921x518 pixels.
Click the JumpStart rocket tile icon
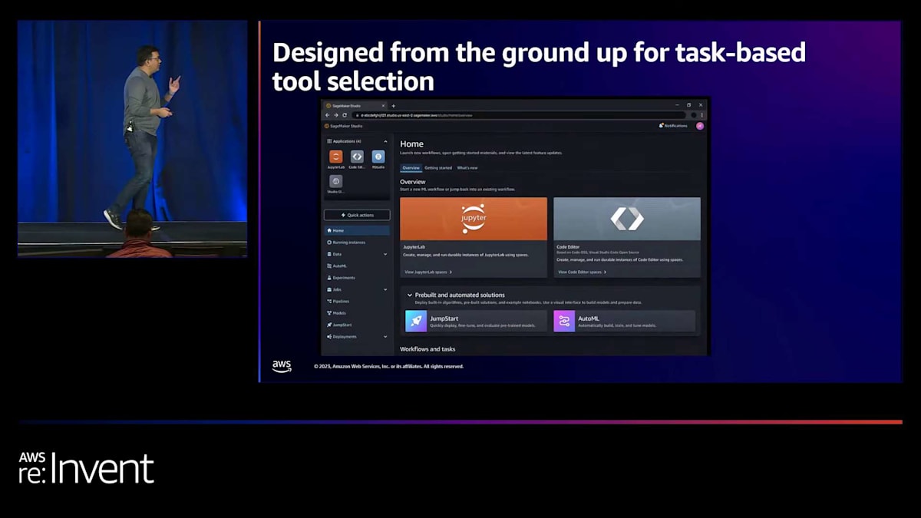click(x=416, y=321)
